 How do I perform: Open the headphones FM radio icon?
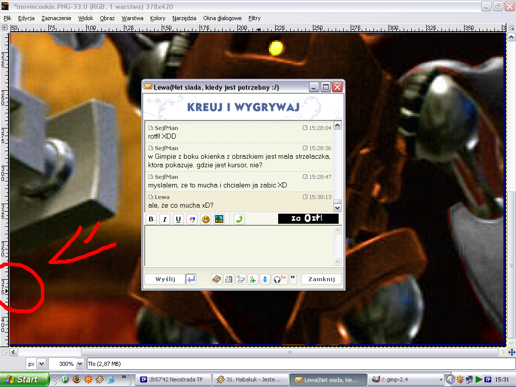point(280,279)
